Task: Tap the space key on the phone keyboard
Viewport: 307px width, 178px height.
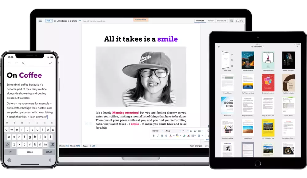Action: click(x=29, y=152)
